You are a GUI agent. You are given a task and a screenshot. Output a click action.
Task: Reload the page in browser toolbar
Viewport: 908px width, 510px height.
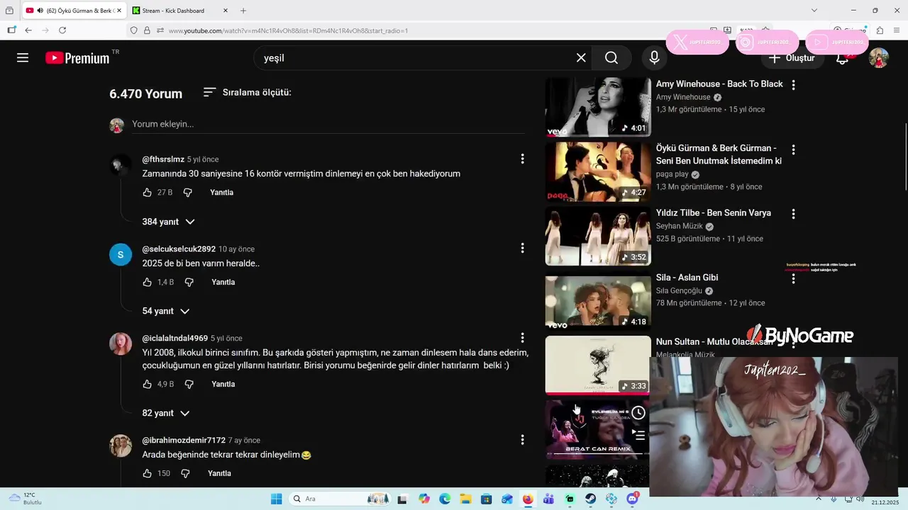point(62,30)
